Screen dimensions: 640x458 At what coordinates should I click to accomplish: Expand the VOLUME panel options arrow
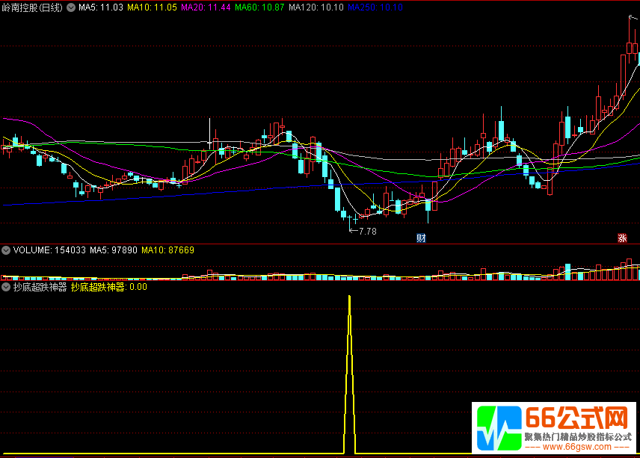[6, 250]
